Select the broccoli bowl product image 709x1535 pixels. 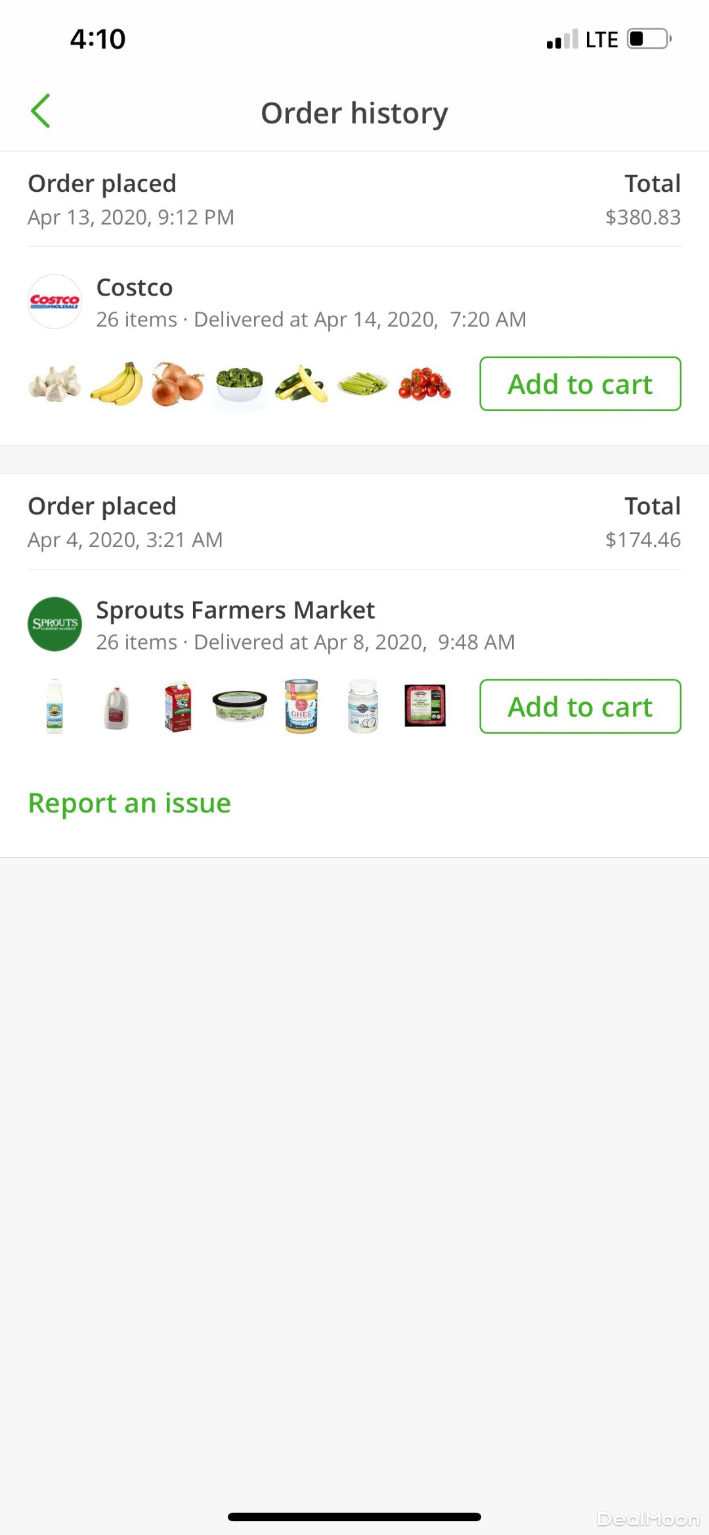240,384
